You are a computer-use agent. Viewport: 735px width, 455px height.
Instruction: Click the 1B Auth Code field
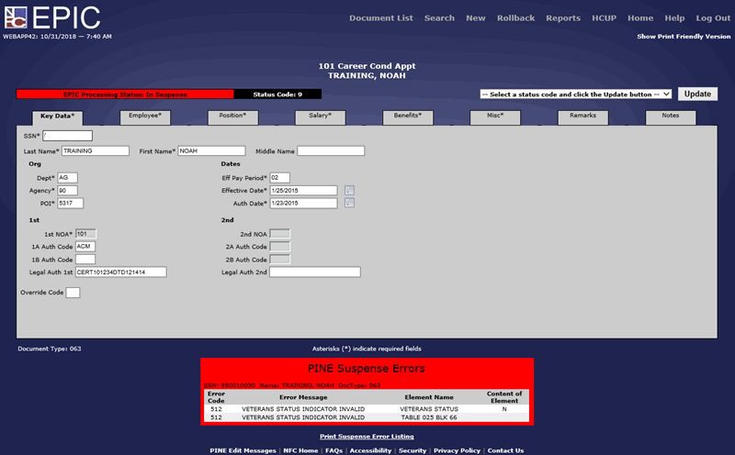85,260
